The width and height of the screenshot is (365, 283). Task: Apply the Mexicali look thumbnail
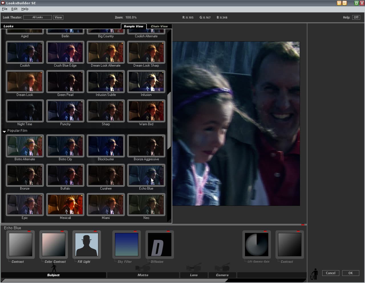coord(65,205)
